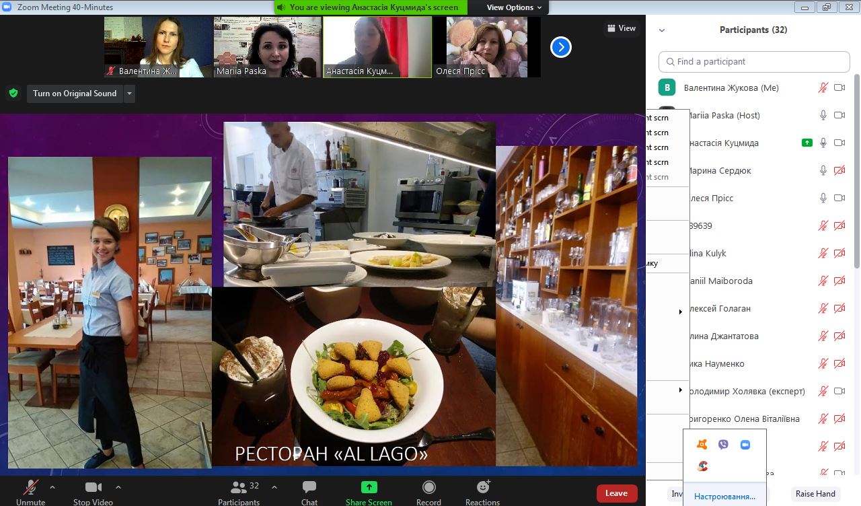Click the green screen-sharing indicator for Куцмида
The height and width of the screenshot is (506, 861).
807,143
